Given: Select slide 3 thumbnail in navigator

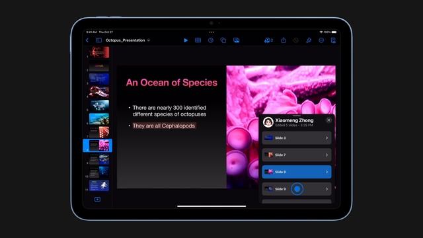Looking at the screenshot, I should 99,79.
